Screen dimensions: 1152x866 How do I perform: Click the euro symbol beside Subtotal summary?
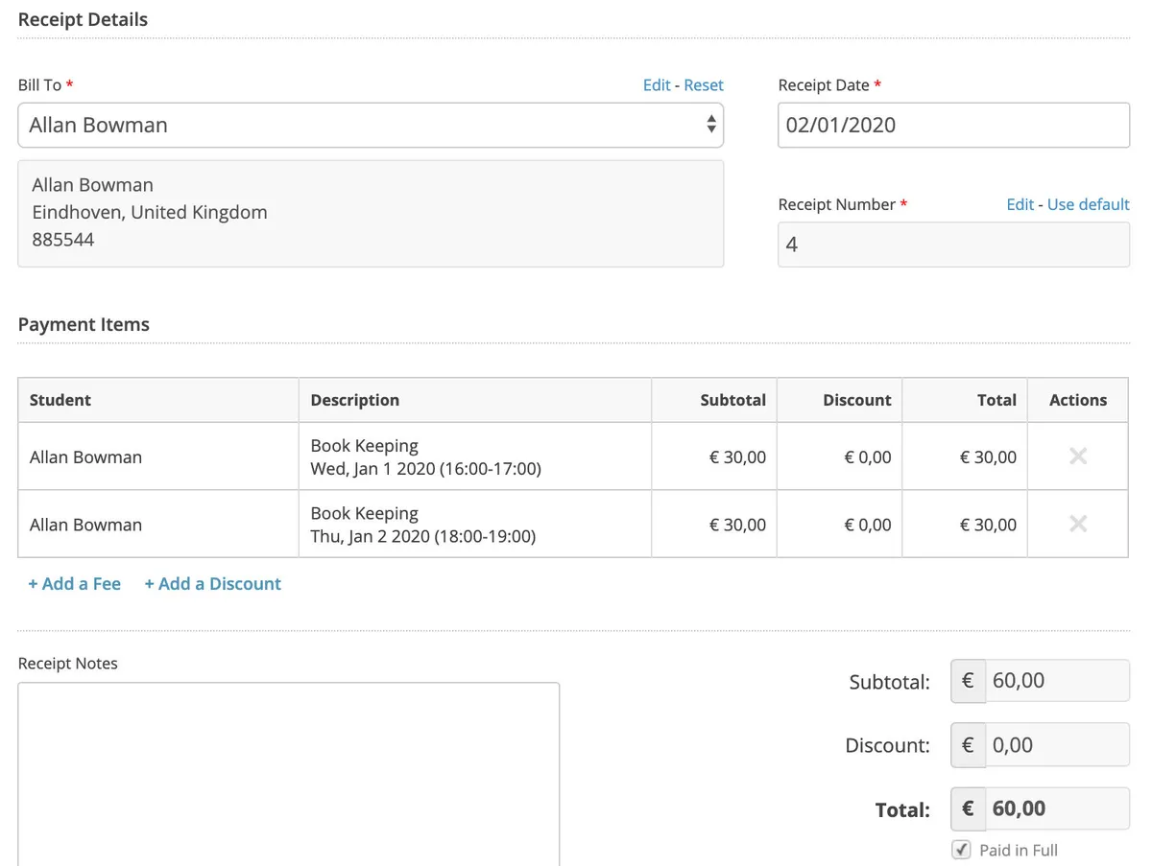(968, 681)
